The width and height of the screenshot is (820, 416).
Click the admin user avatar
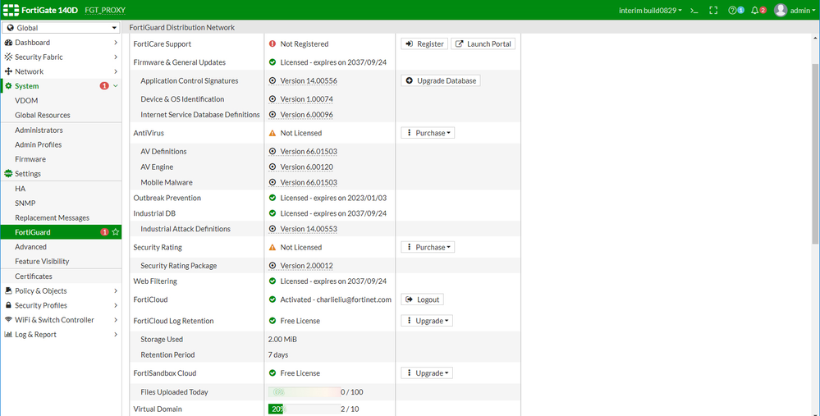pos(781,10)
